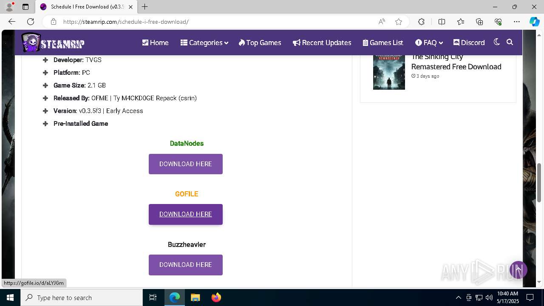
Task: Open volume control in tray
Action: [x=489, y=297]
